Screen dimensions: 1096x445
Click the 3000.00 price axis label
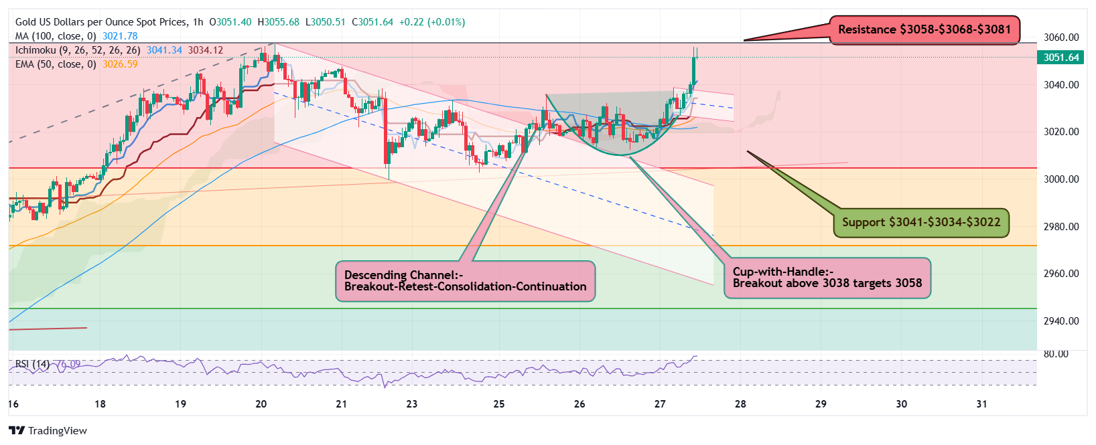point(1061,179)
